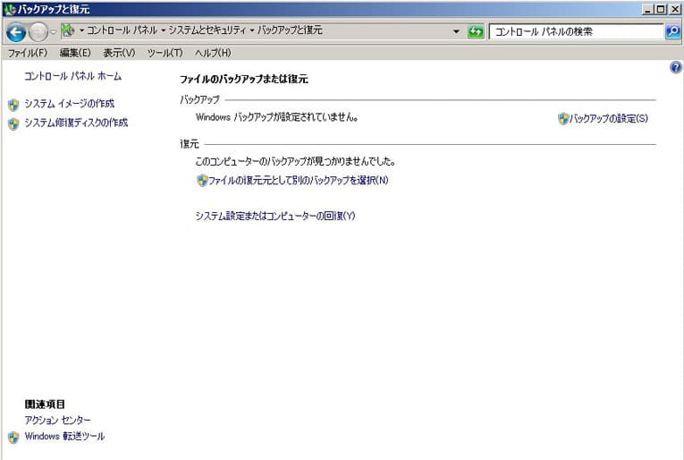
Task: Open the ツール(T) menu
Action: click(165, 53)
